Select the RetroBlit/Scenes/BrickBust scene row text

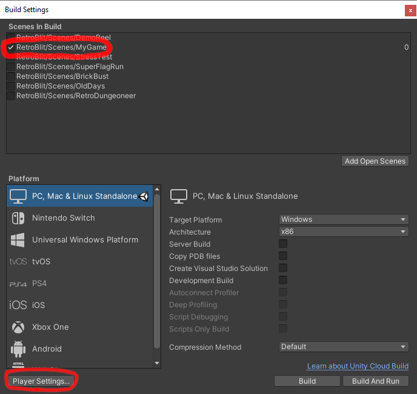click(x=62, y=76)
